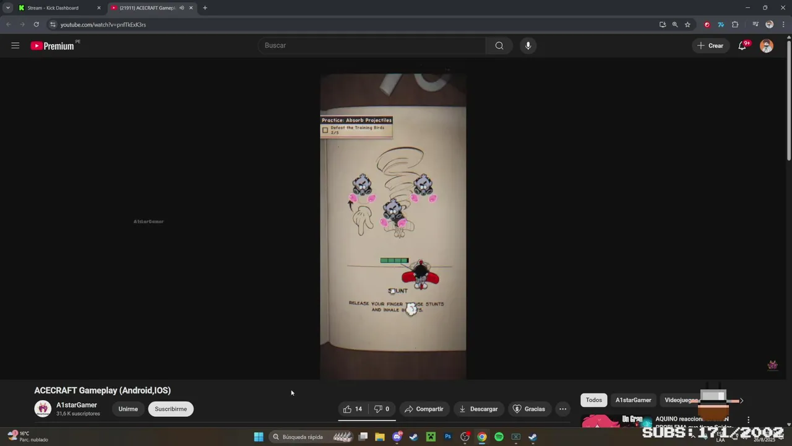Image resolution: width=792 pixels, height=446 pixels.
Task: Send Gracias super thanks
Action: pyautogui.click(x=529, y=409)
